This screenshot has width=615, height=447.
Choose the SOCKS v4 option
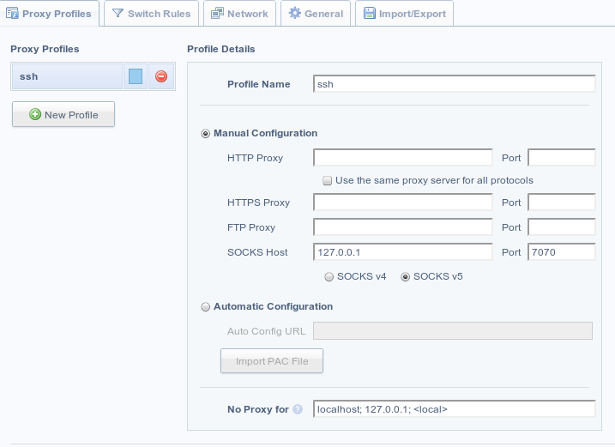coord(329,276)
